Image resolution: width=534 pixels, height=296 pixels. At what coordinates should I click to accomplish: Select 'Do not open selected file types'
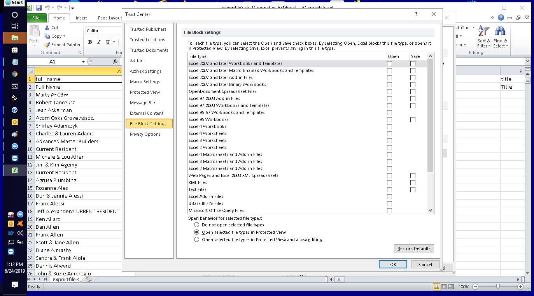[196, 225]
